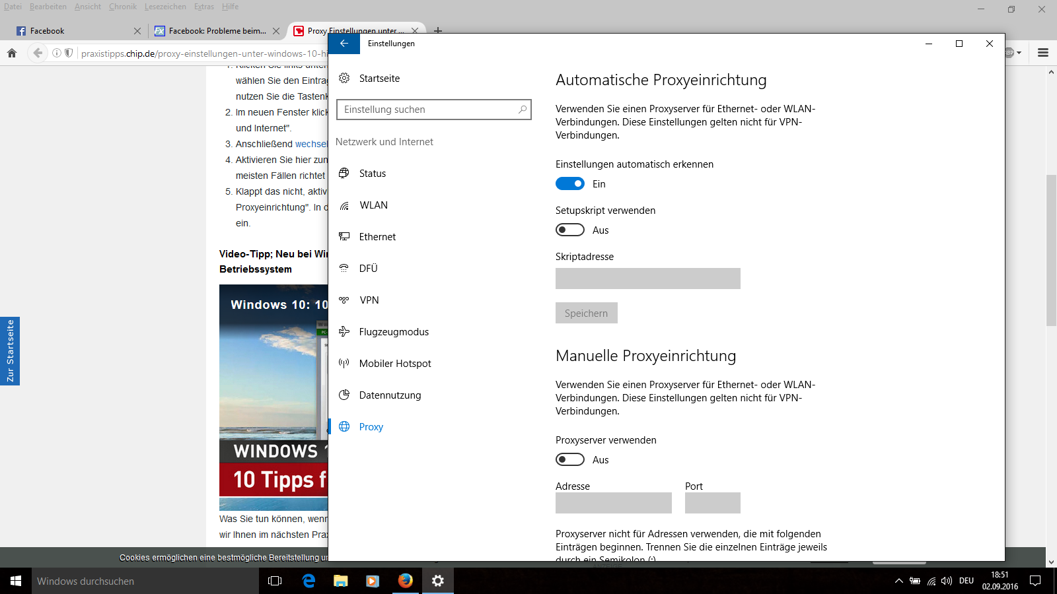
Task: Click the Speichern button
Action: 587,313
